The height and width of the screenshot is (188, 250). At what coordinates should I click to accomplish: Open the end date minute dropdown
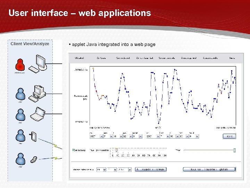click(194, 136)
